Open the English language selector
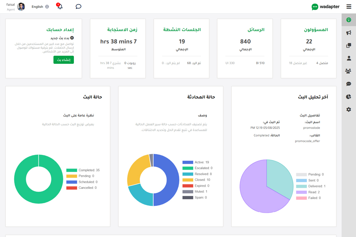 coord(38,6)
